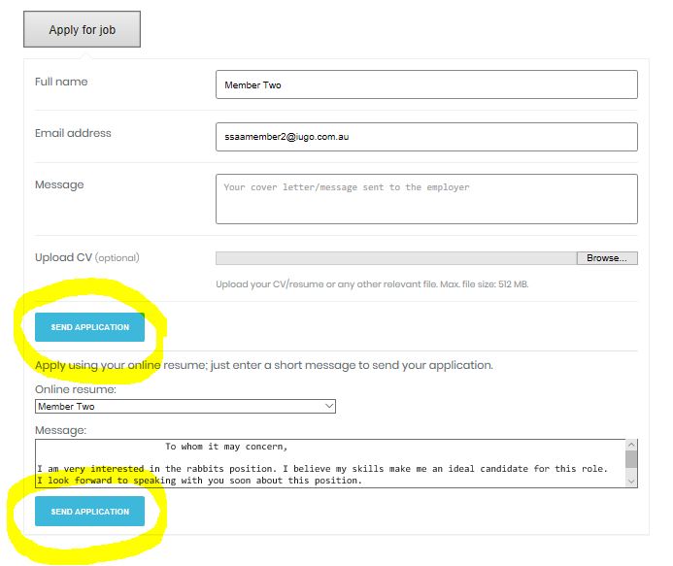
Task: Click the grey Upload CV file path box
Action: tap(395, 258)
